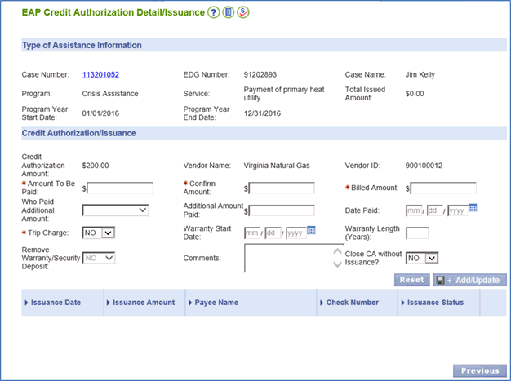Click the Amount To Be Paid field
This screenshot has width=511, height=381.
pyautogui.click(x=120, y=188)
